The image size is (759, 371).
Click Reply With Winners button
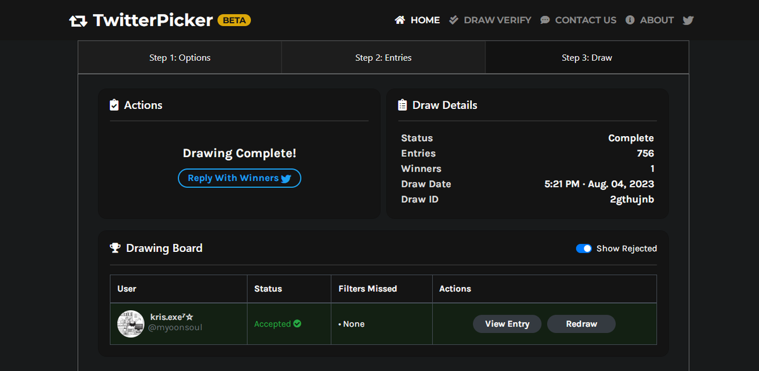pyautogui.click(x=240, y=179)
